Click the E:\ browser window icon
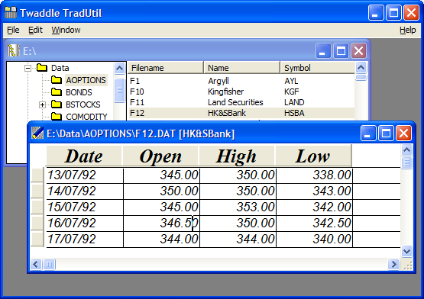 click(x=14, y=50)
